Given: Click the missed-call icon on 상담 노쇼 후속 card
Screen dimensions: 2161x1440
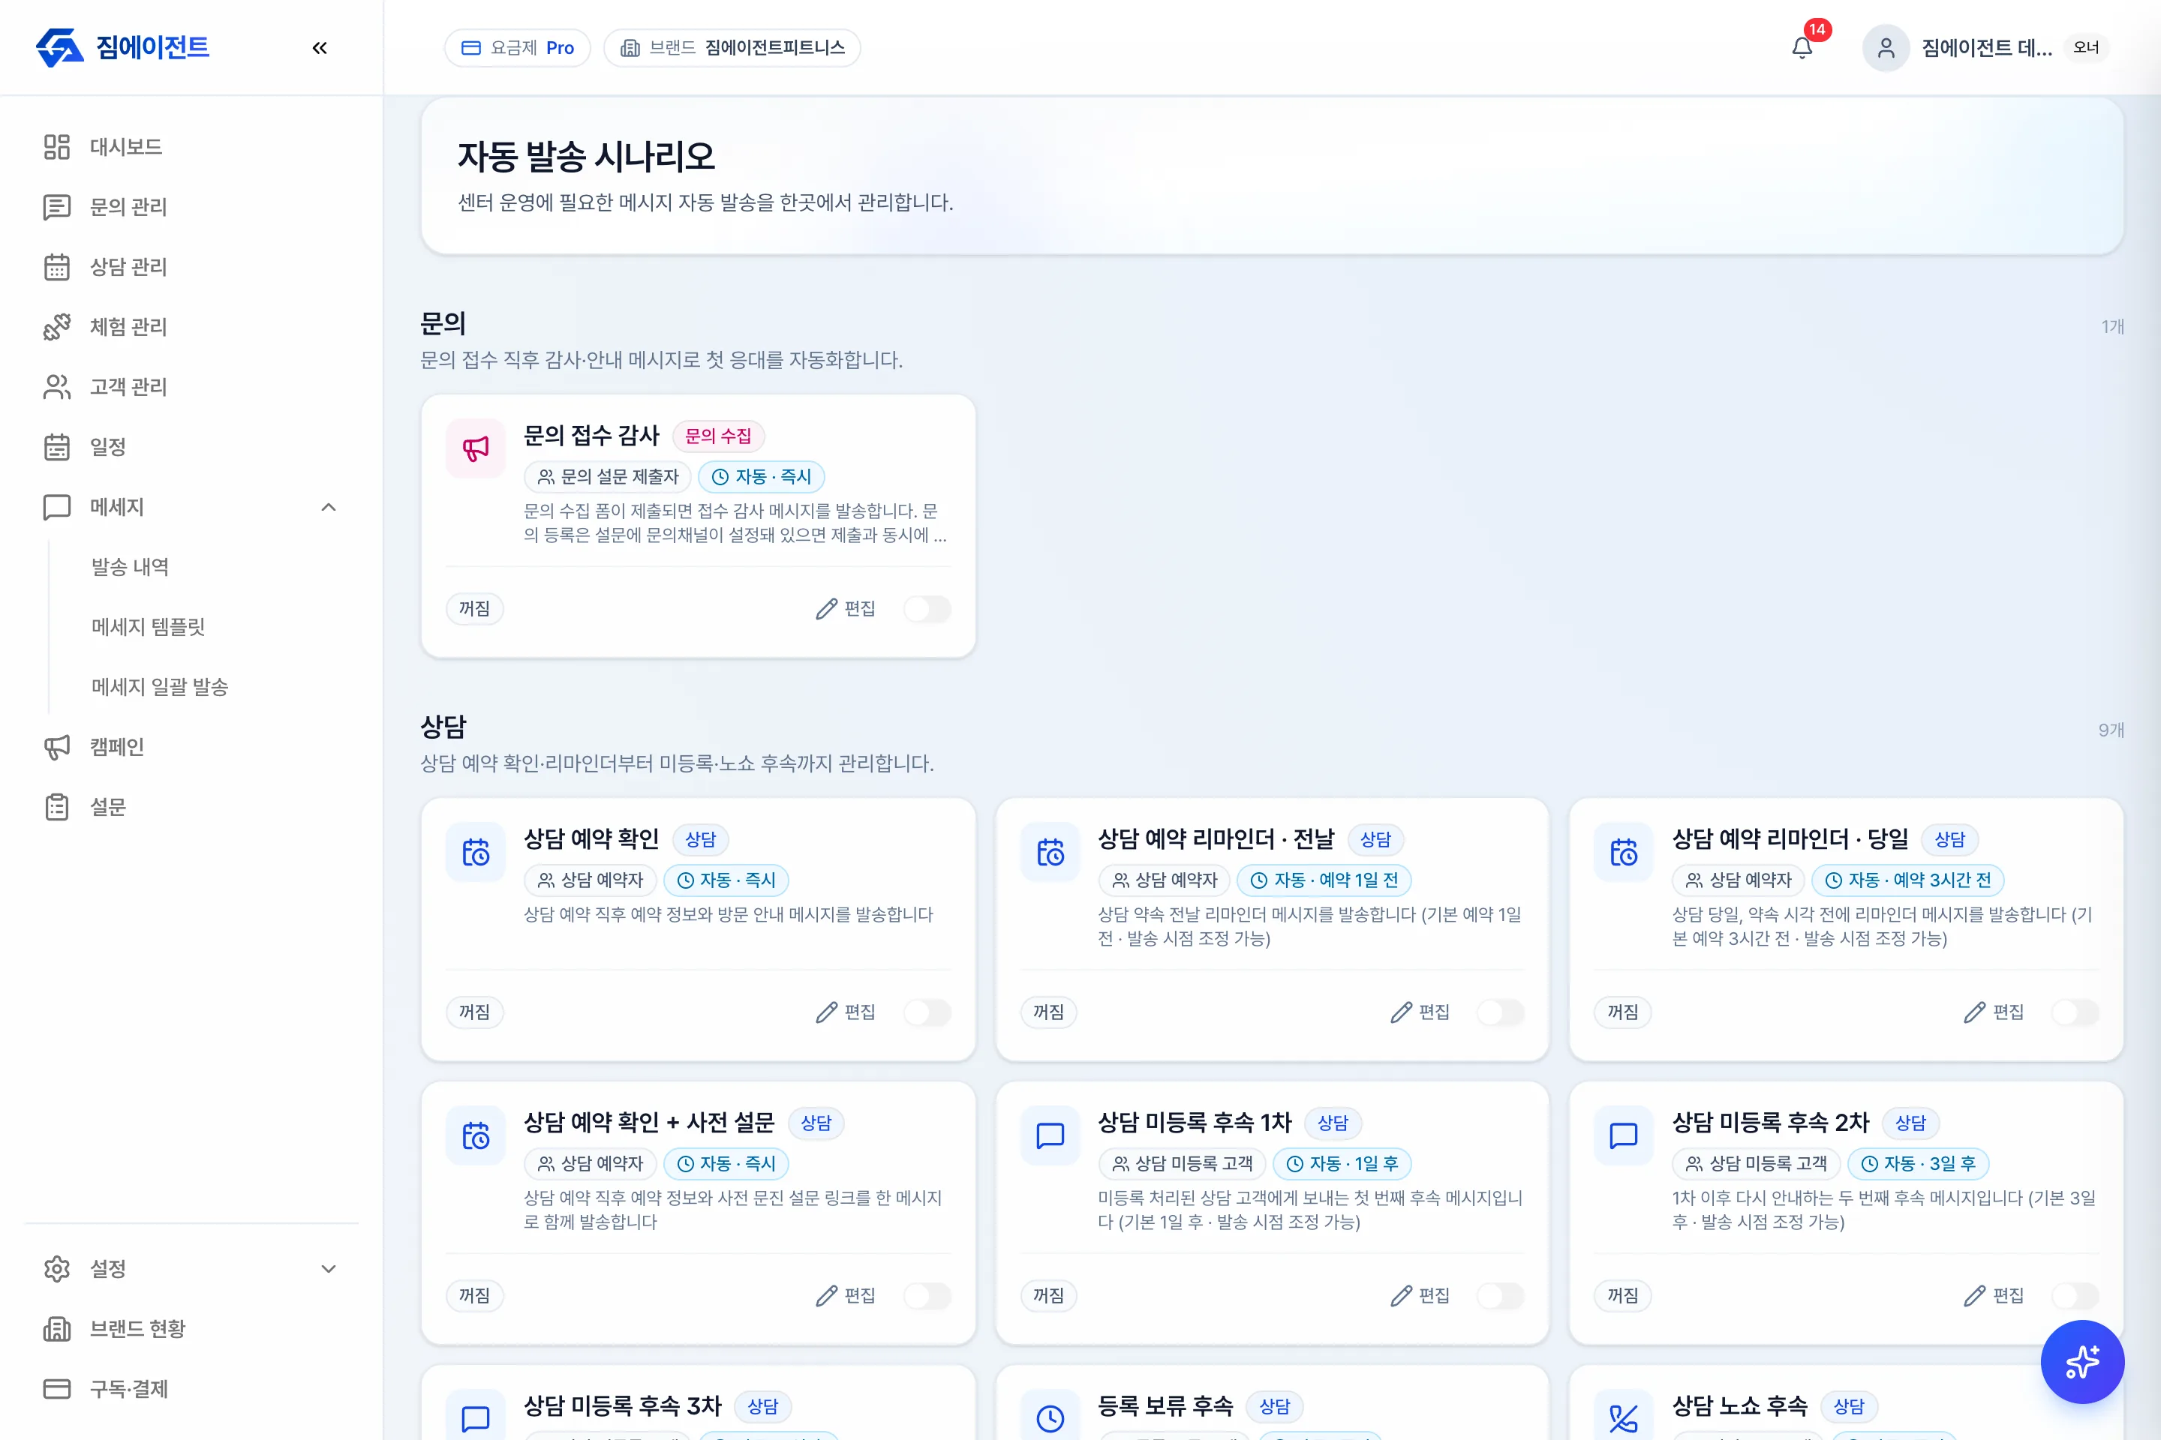Looking at the screenshot, I should coord(1624,1418).
